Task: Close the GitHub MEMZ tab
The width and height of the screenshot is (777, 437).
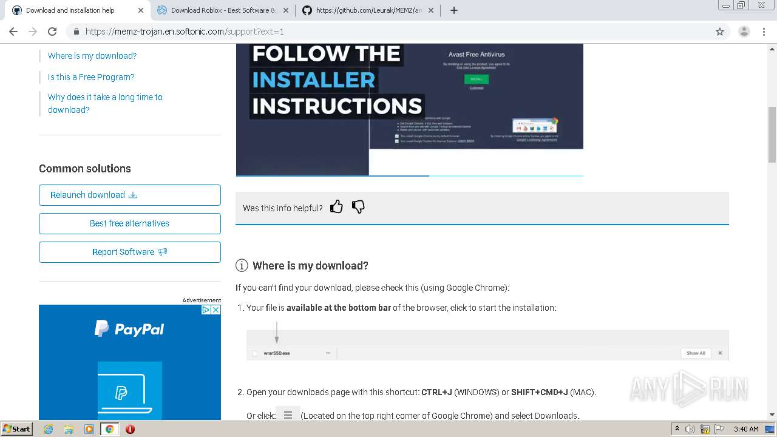Action: [431, 10]
